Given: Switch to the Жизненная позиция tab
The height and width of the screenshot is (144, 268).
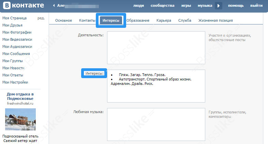Looking at the screenshot, I should point(215,20).
